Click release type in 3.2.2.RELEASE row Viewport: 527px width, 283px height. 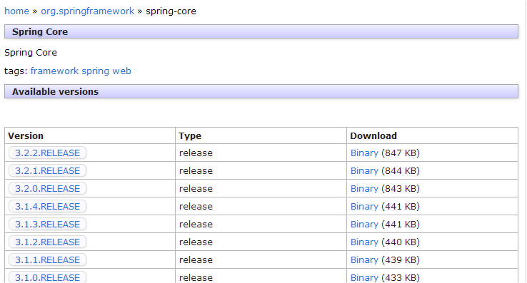[196, 153]
